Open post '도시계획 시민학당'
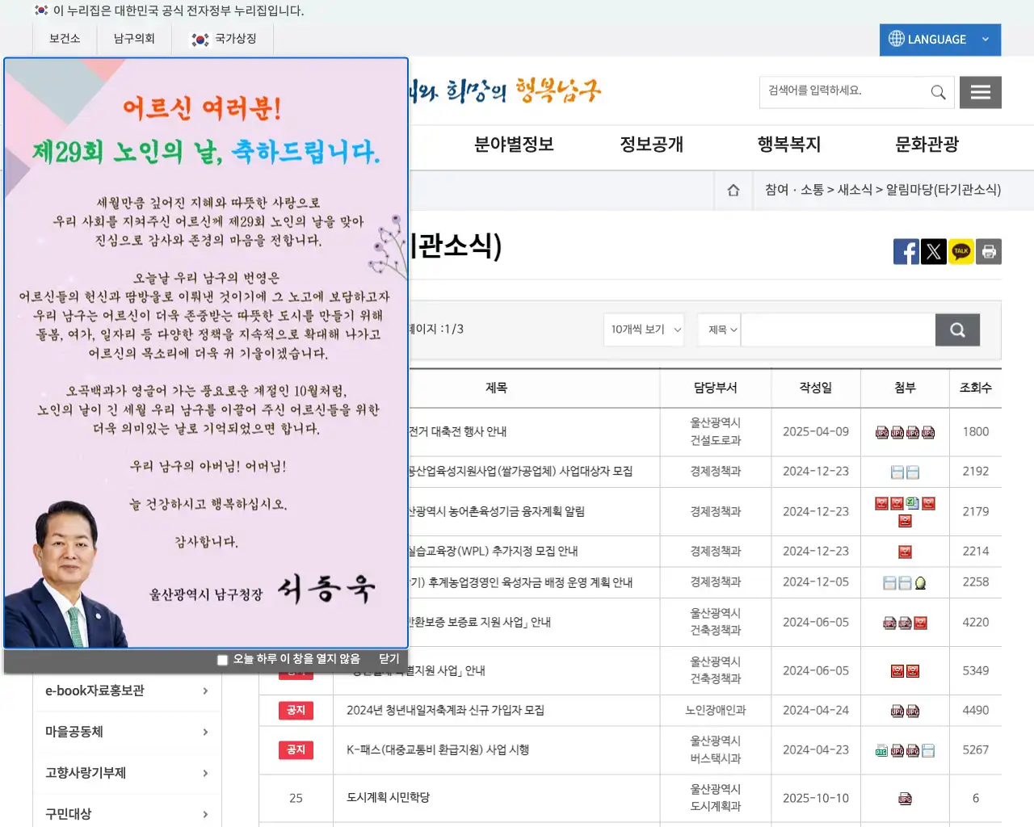This screenshot has height=827, width=1034. (x=388, y=798)
